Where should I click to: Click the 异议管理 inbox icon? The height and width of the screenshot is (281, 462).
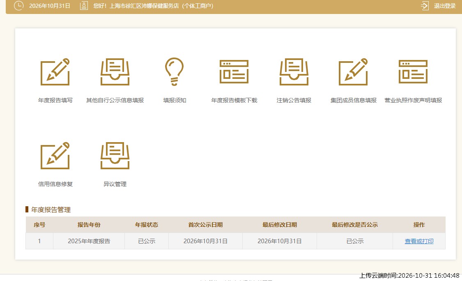pyautogui.click(x=115, y=155)
